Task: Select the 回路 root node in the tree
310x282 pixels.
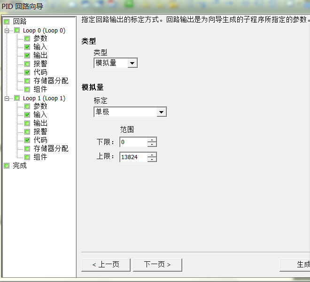Action: click(20, 21)
